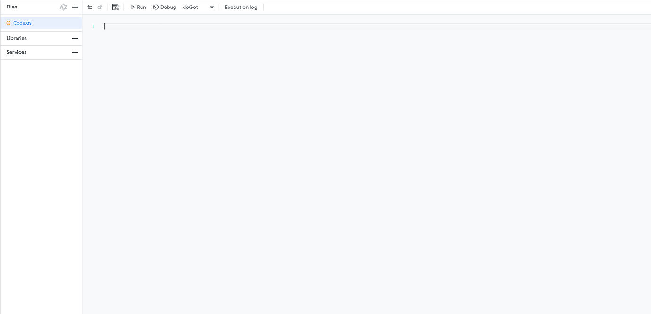Click the A-Z sort files icon
The width and height of the screenshot is (651, 314).
point(63,7)
